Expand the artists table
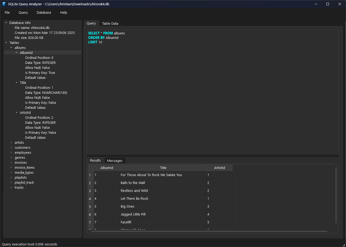The image size is (346, 247). [x=11, y=142]
